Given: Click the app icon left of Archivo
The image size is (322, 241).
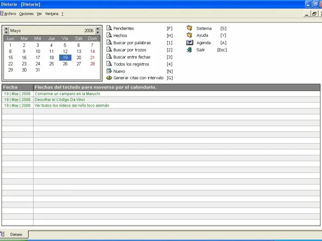Looking at the screenshot, I should (2, 14).
